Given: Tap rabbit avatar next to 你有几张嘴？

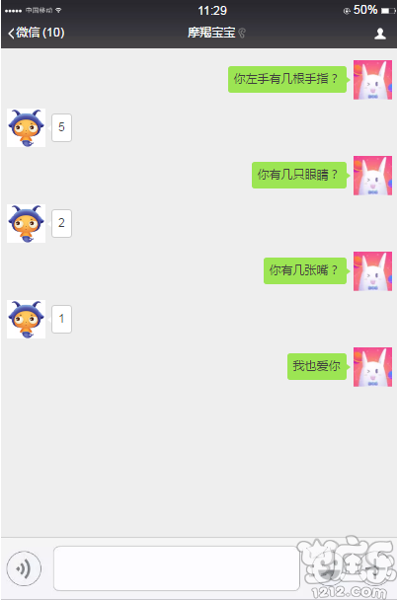Looking at the screenshot, I should pos(372,271).
